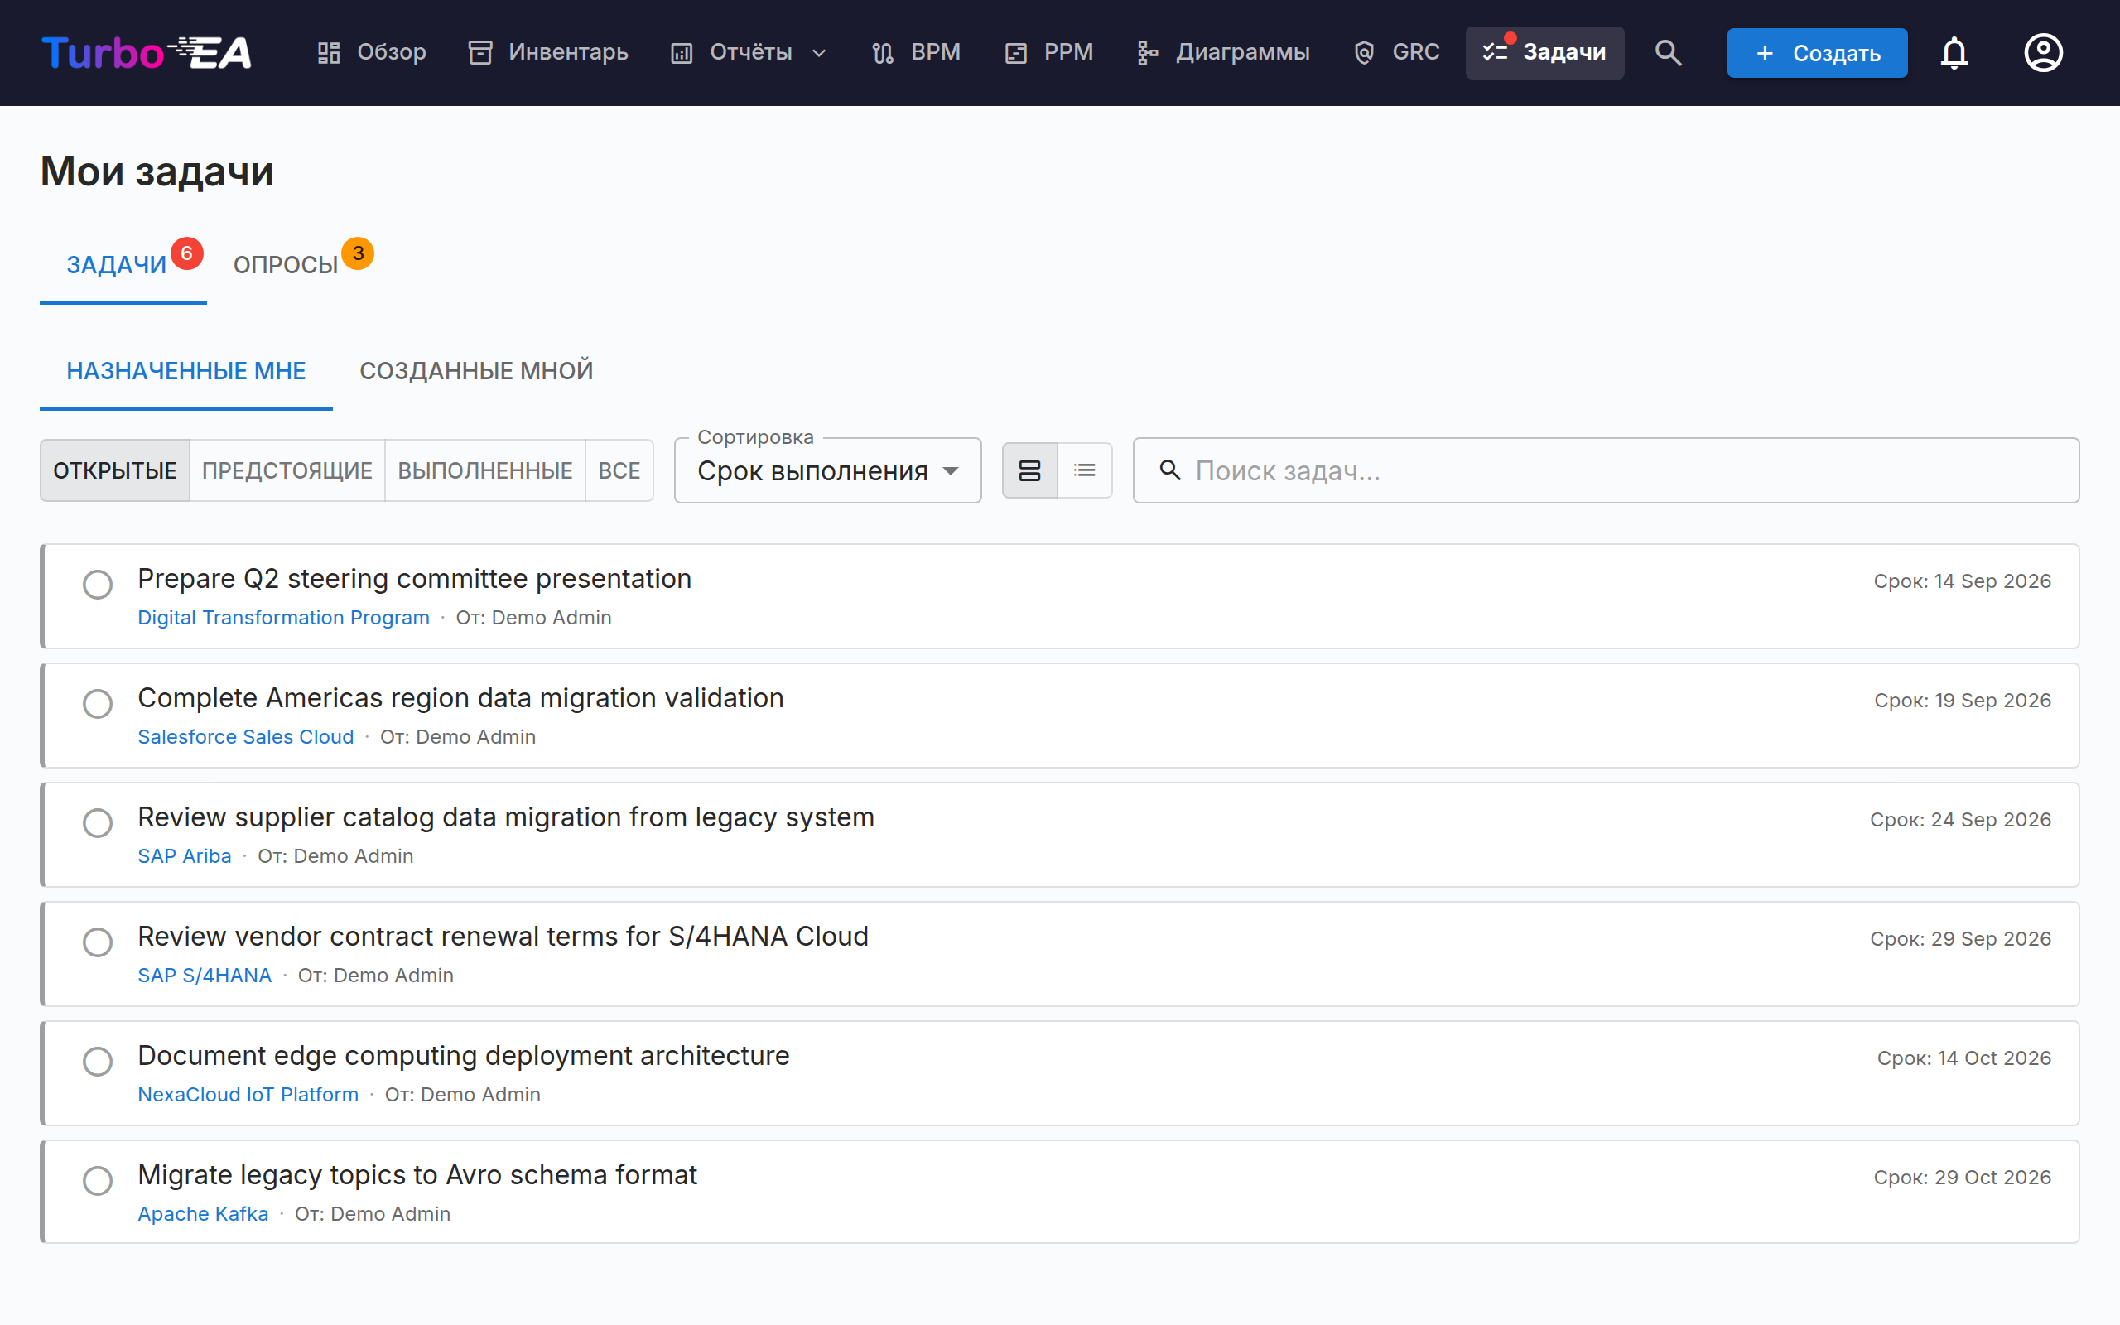Open the Salesforce Sales Cloud link
The height and width of the screenshot is (1325, 2120).
(x=245, y=737)
